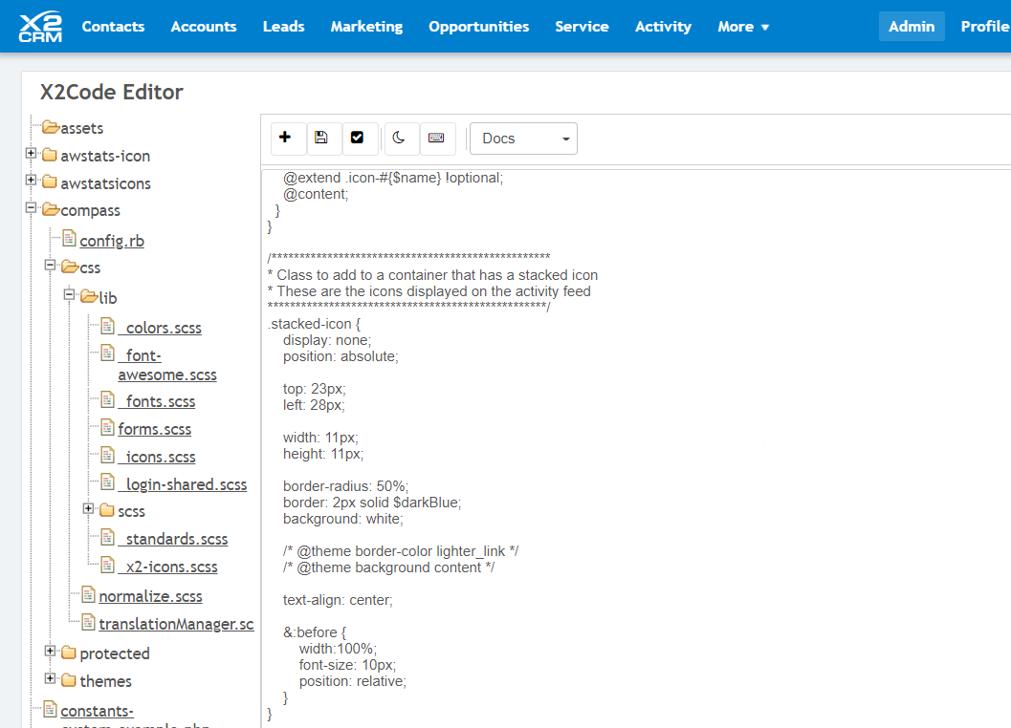Click the _fonts.scss file icon
This screenshot has width=1011, height=728.
(x=108, y=398)
